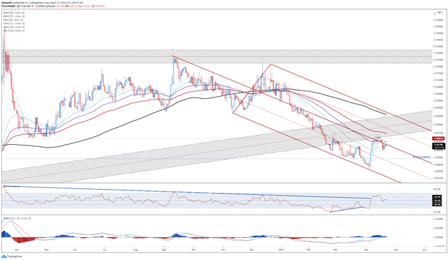This screenshot has height=260, width=448.
Task: Click the red down-arrow next to price
Action: [32, 6]
